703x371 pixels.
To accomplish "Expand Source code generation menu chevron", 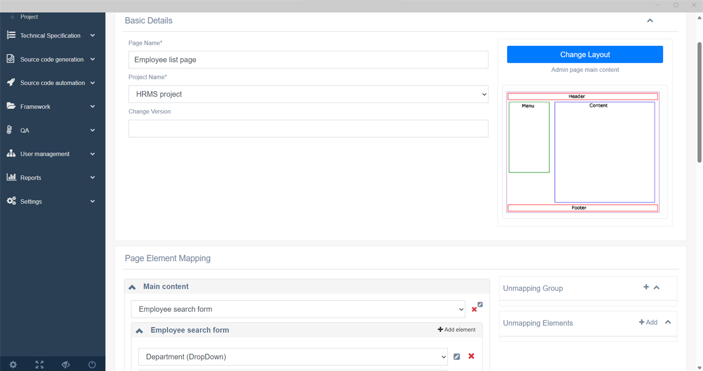I will 92,59.
